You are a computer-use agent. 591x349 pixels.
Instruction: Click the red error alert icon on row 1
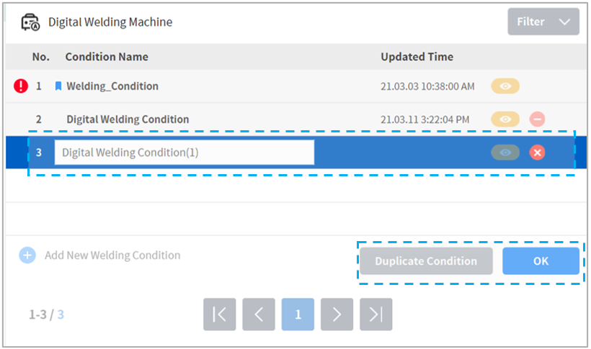21,86
